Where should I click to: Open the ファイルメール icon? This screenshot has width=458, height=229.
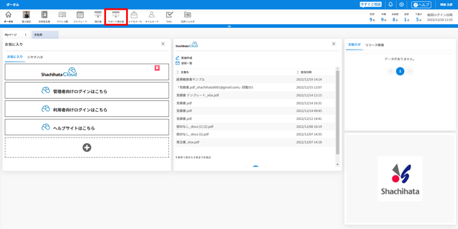pyautogui.click(x=134, y=17)
